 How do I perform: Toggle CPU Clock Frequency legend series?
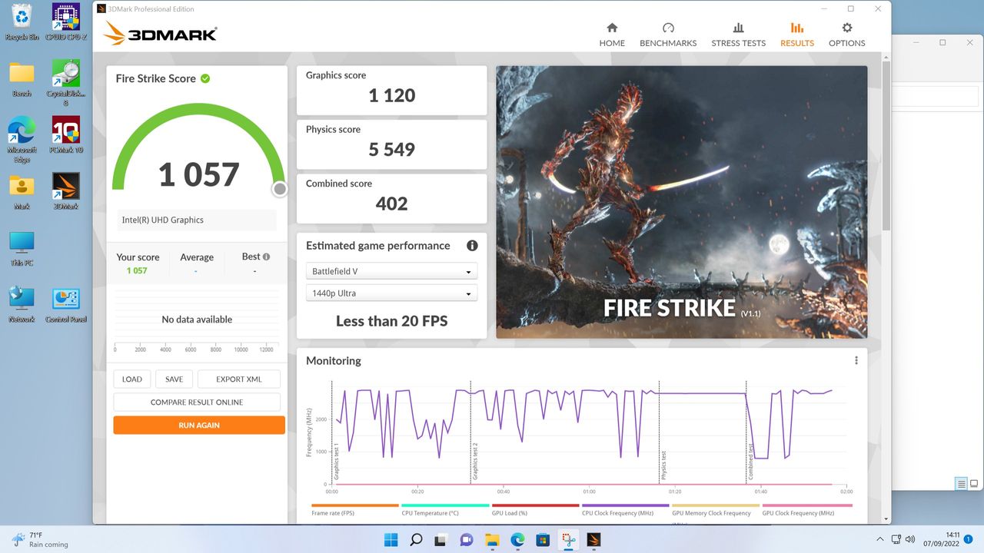pyautogui.click(x=625, y=510)
